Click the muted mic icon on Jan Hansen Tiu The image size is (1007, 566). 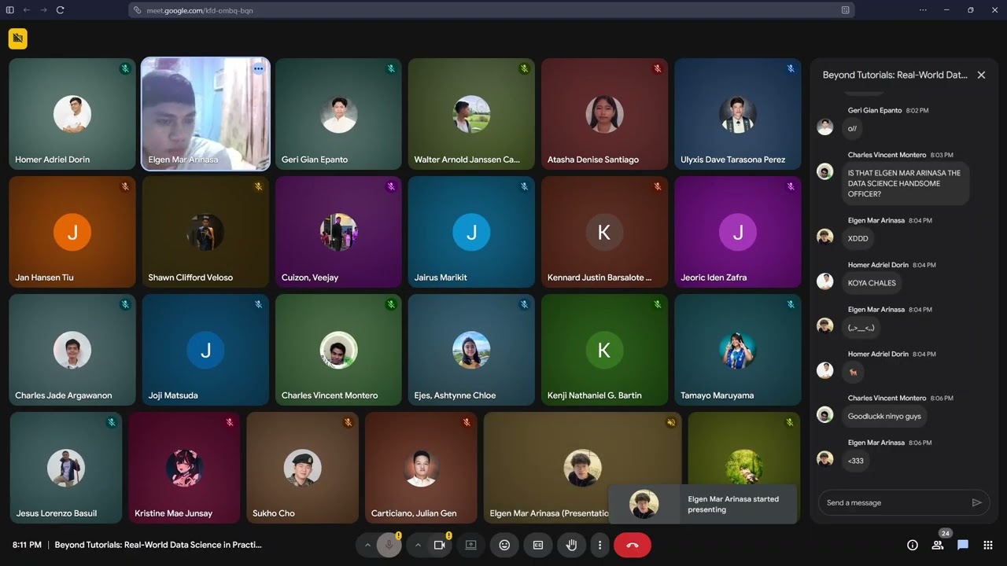click(125, 186)
